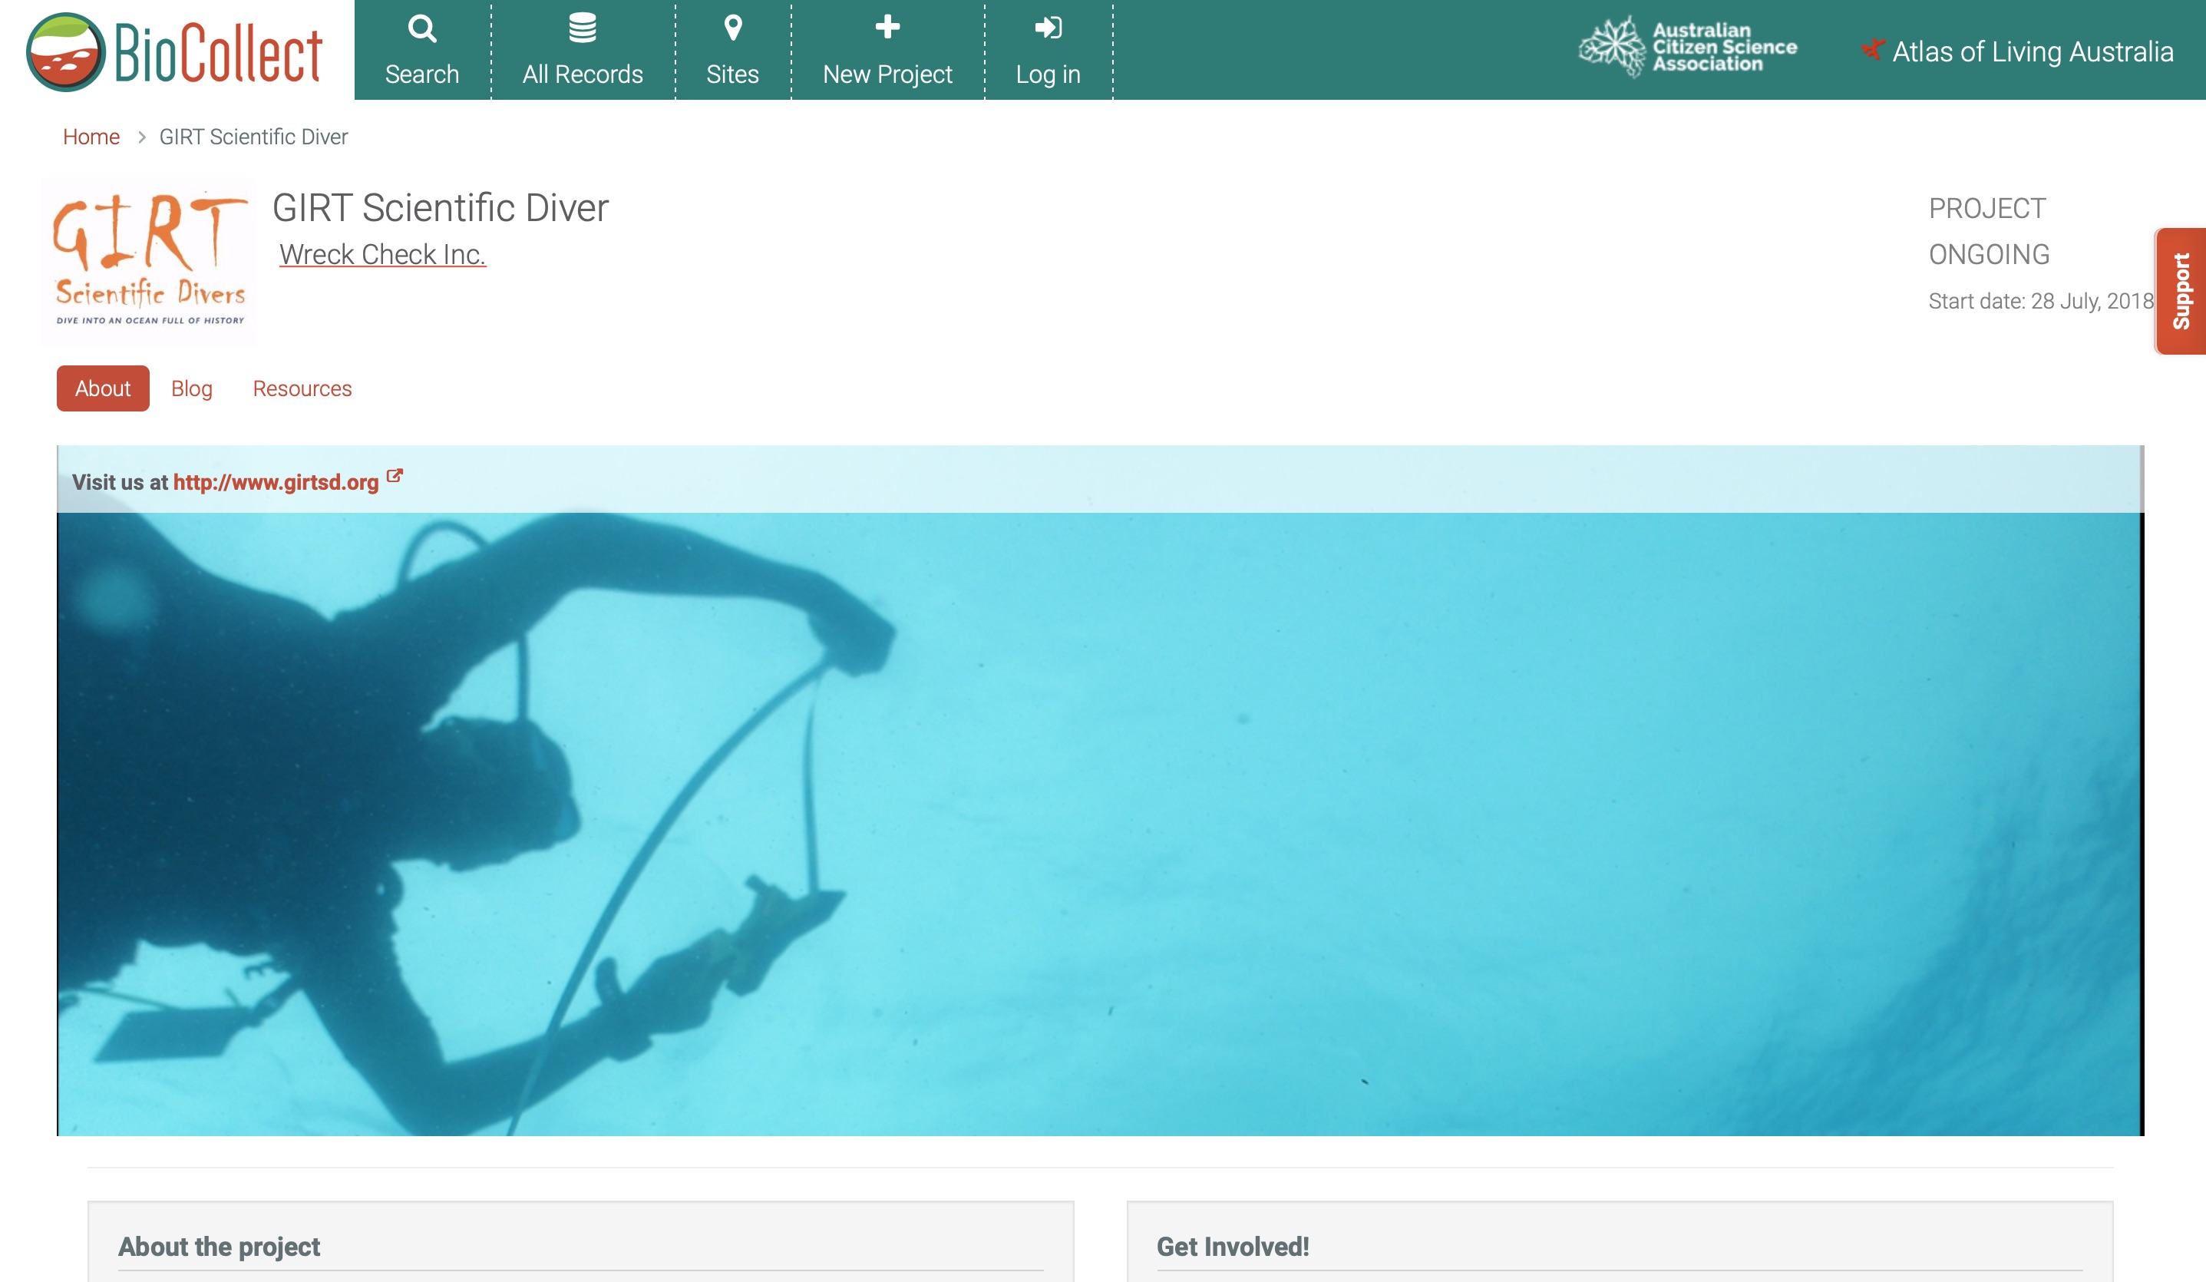Open the Australian Citizen Science Association logo

pyautogui.click(x=1687, y=46)
